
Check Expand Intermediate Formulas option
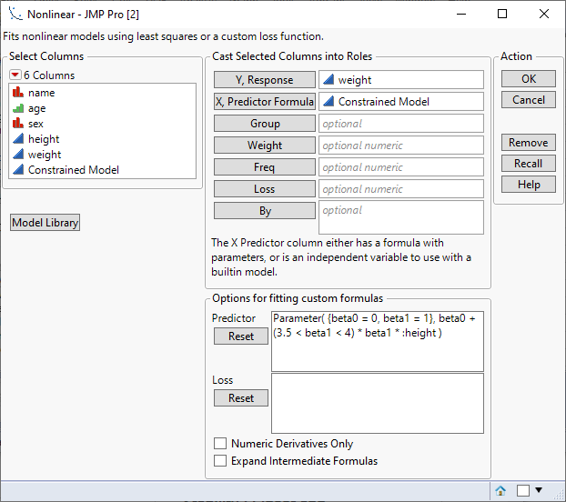[x=219, y=461]
